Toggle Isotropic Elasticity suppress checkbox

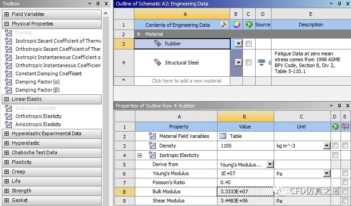coord(335,155)
